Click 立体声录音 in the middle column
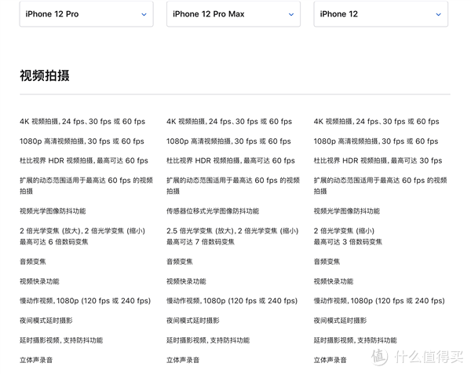Screen dimensions: 471x374 [x=183, y=360]
